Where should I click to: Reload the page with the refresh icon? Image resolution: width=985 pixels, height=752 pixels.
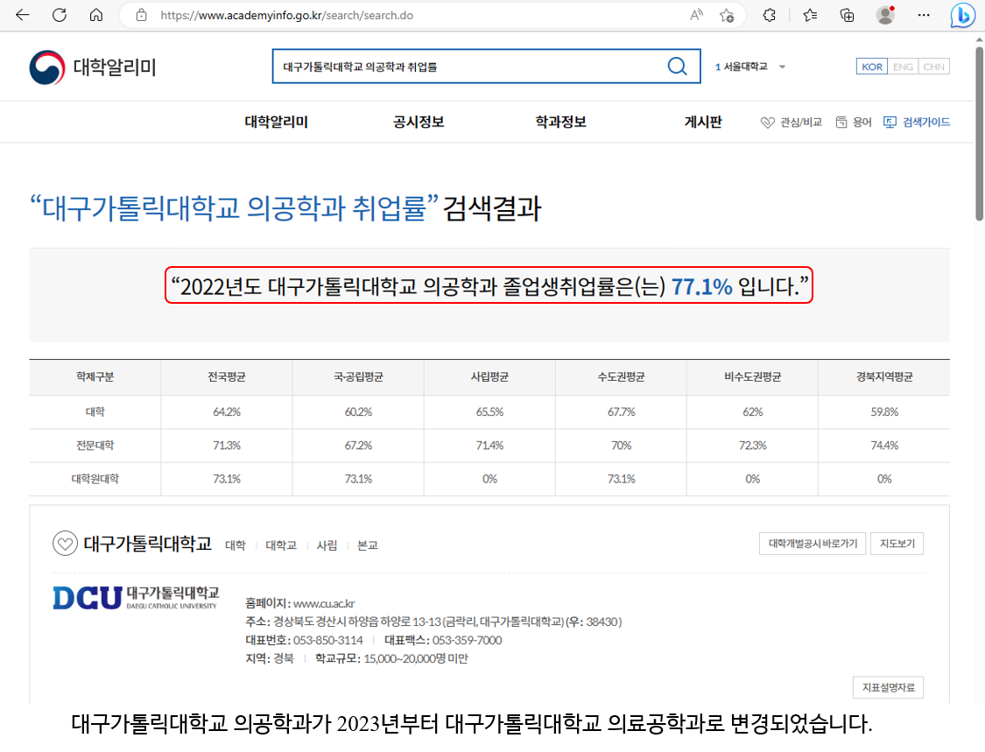click(59, 15)
